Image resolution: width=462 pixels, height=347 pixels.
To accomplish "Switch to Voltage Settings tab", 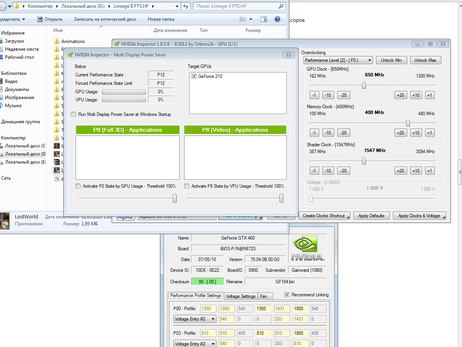I will point(241,296).
